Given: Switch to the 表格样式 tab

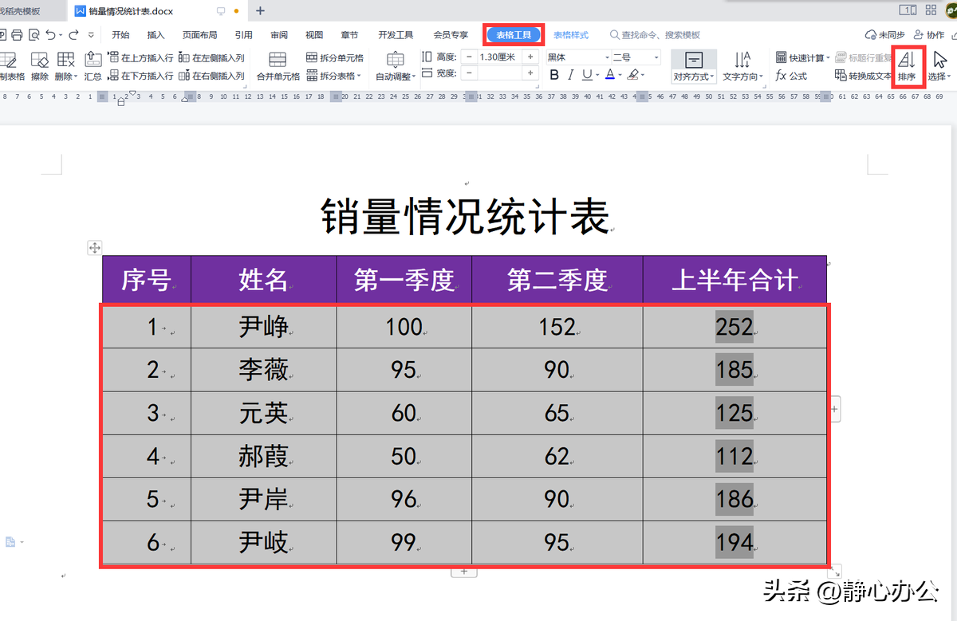Looking at the screenshot, I should [x=571, y=35].
